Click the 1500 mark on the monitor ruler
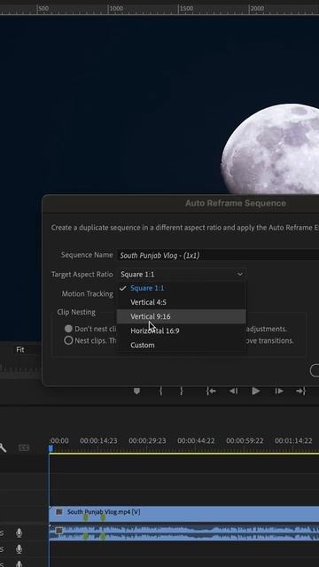Screen dimensions: 319x567 186,8
